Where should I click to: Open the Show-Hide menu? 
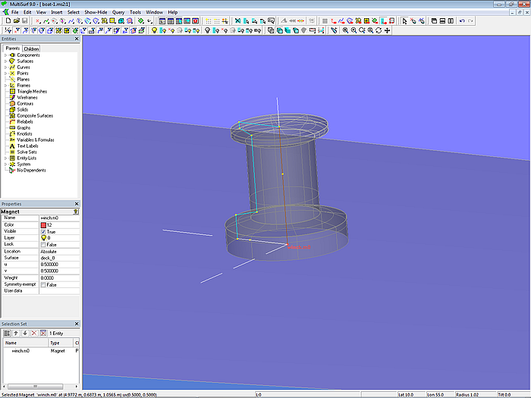(96, 12)
